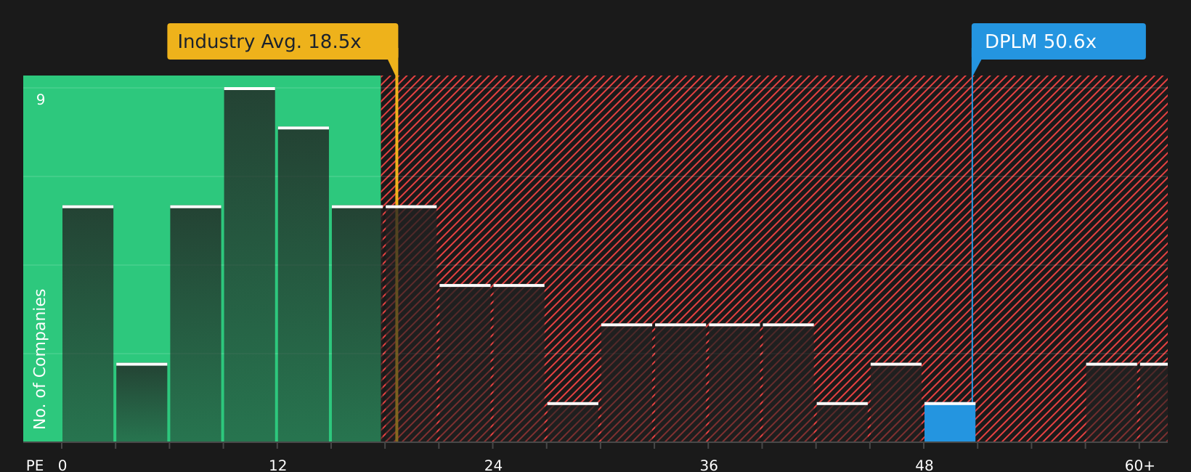This screenshot has width=1191, height=472.
Task: Click the tallest bar near PE 12
Action: [x=250, y=265]
